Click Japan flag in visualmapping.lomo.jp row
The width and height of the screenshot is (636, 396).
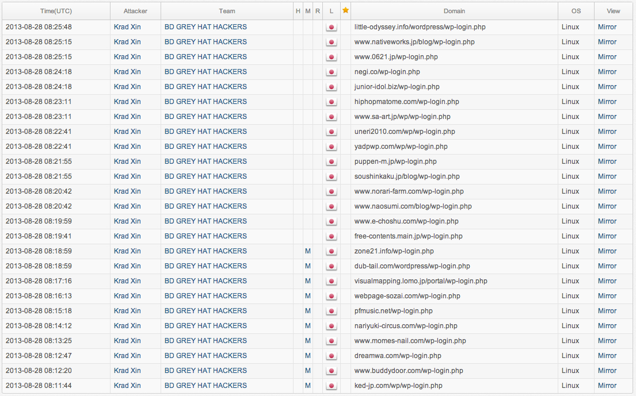(332, 282)
